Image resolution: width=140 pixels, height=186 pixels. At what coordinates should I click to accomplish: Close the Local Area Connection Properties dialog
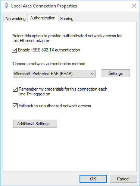pos(134,6)
